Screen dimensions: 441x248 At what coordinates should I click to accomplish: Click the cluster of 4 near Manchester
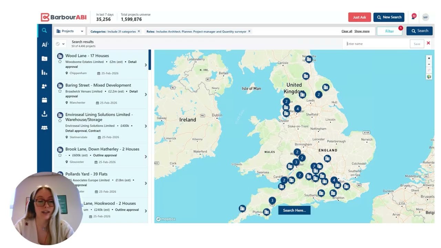click(298, 109)
